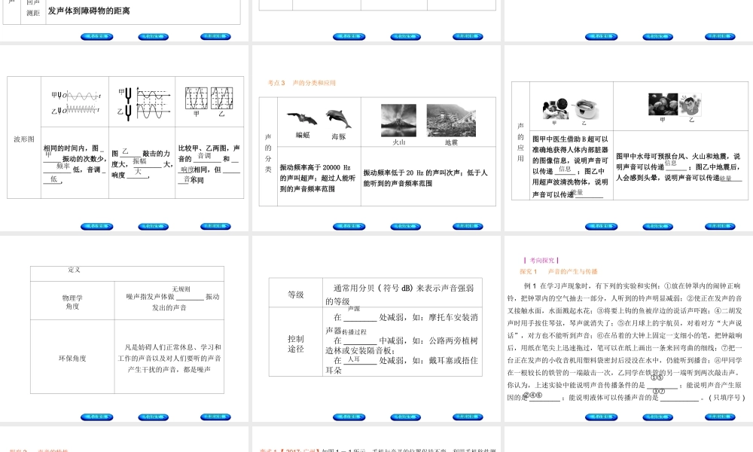Click the 物理学角度 cell
Image resolution: width=753 pixels, height=452 pixels.
(x=72, y=301)
